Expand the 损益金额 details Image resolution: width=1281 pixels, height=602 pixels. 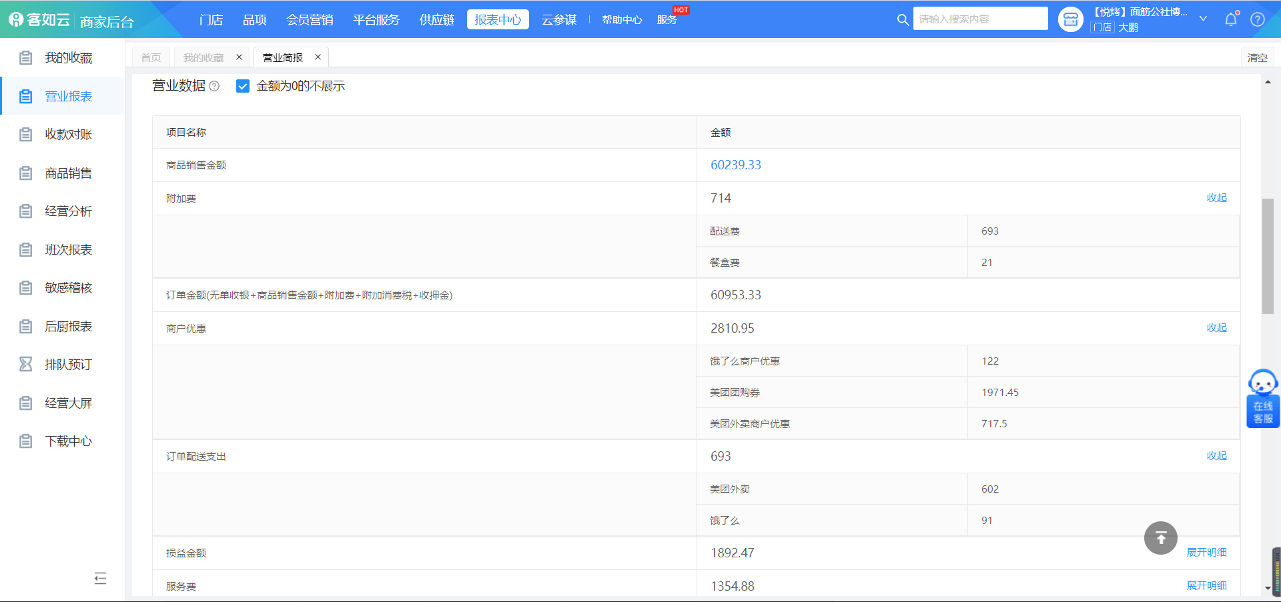pos(1206,553)
